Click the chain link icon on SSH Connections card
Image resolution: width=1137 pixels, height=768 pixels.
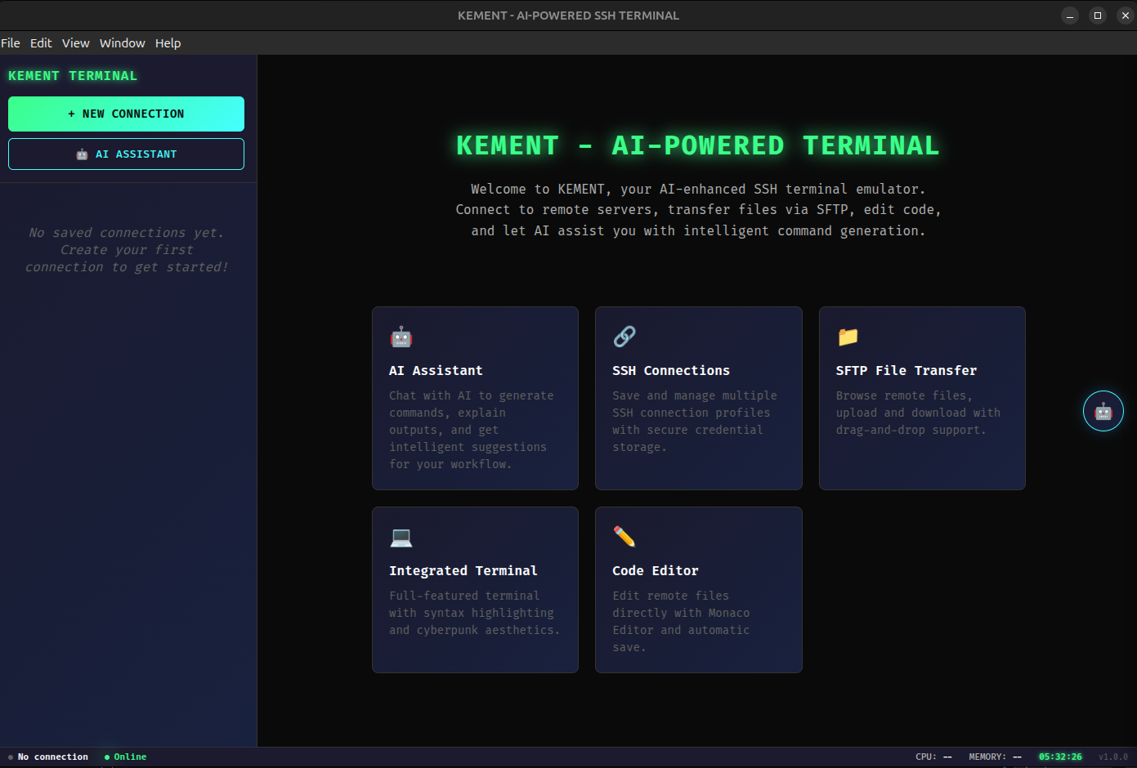[624, 337]
